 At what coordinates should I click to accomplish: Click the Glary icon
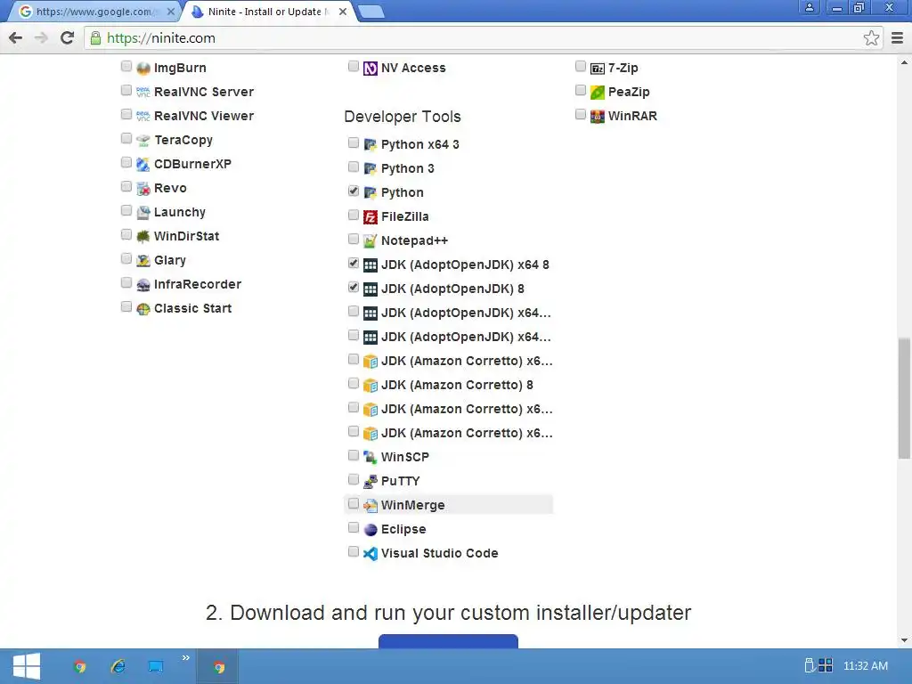point(143,261)
